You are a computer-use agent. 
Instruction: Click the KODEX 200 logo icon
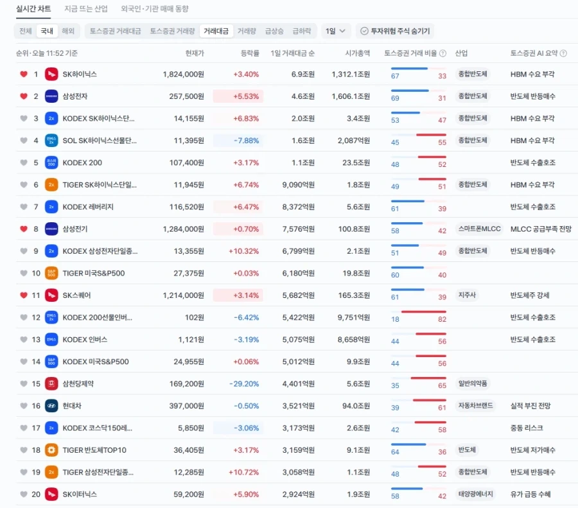point(51,162)
